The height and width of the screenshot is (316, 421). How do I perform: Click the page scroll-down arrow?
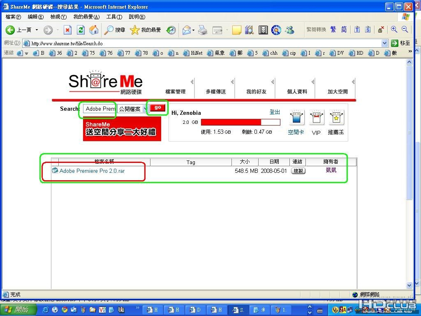[409, 285]
